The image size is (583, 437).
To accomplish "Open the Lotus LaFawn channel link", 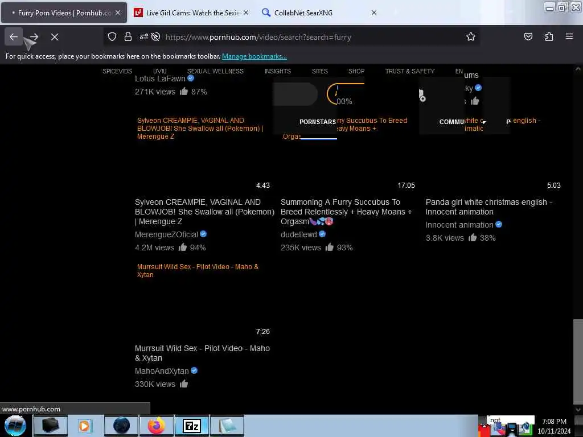I will point(160,79).
